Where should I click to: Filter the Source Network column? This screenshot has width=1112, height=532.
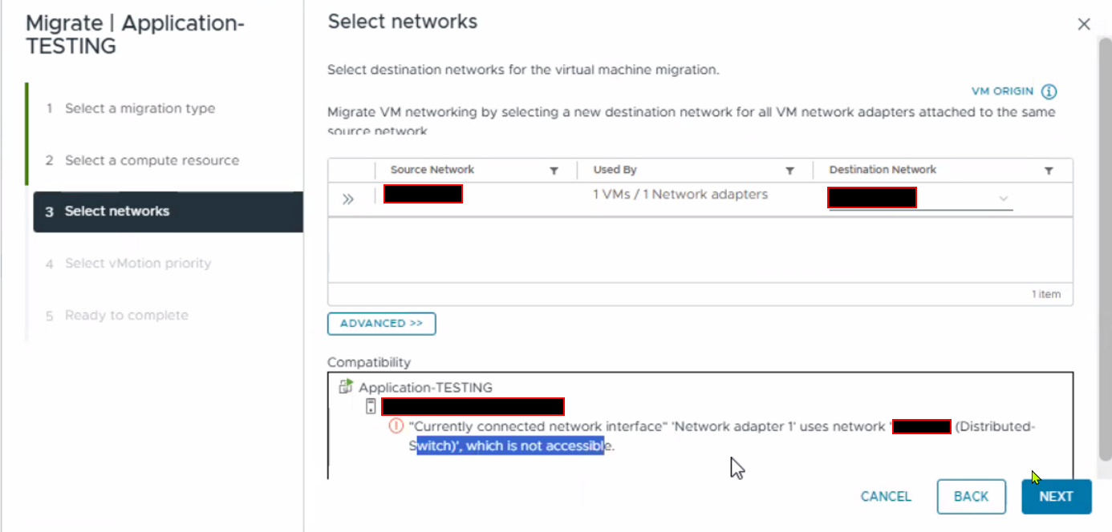554,171
